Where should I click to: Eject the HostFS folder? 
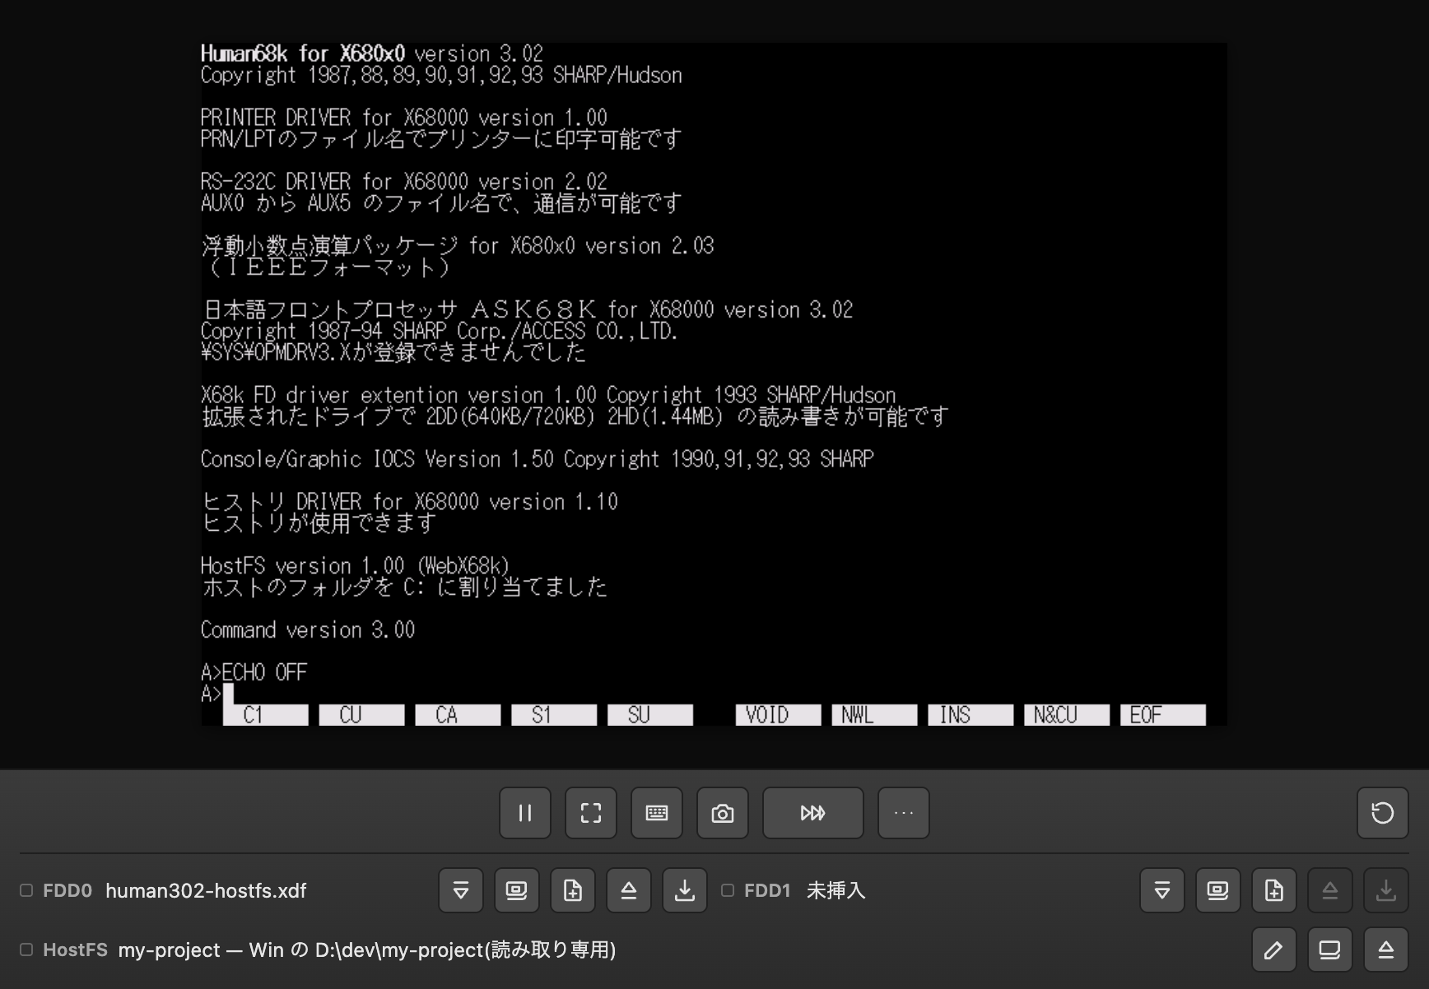tap(1386, 950)
